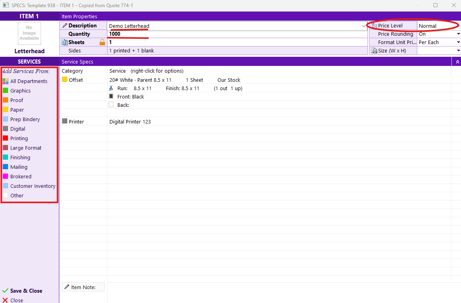
Task: Click the gray Digital department icon
Action: click(x=5, y=129)
